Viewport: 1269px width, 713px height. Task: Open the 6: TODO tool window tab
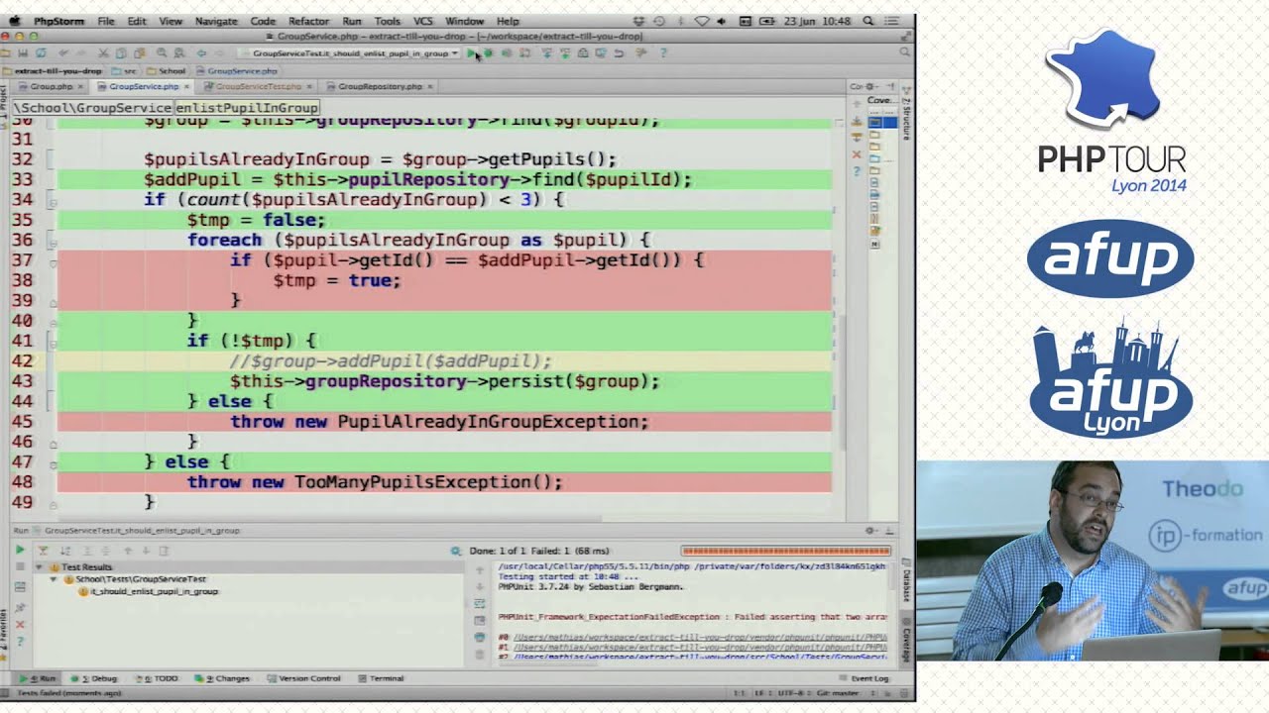[x=158, y=678]
